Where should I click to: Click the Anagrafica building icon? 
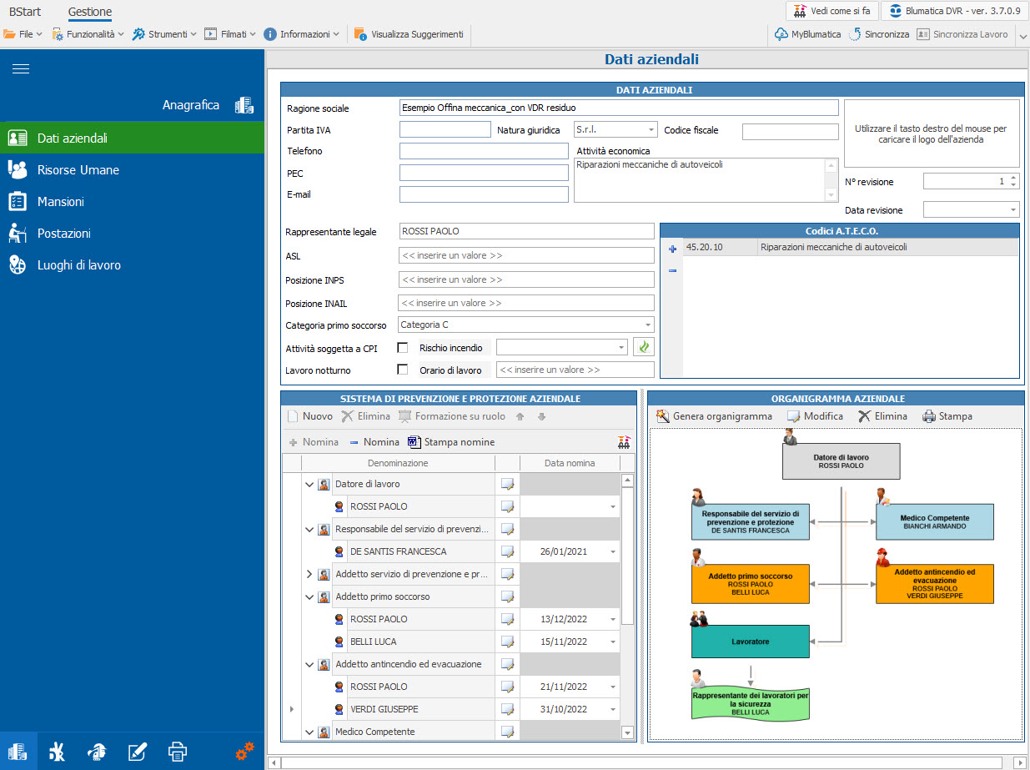244,105
